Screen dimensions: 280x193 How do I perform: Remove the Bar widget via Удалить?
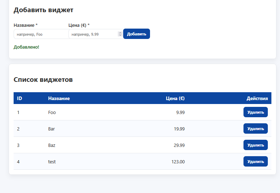click(x=255, y=129)
